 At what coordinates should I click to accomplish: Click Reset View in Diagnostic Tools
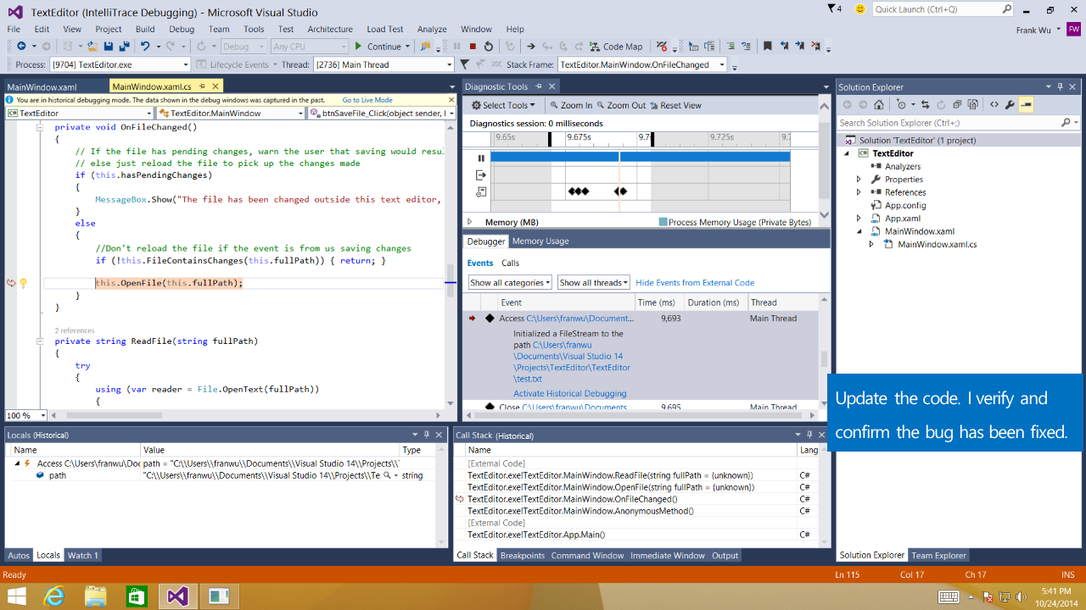click(675, 105)
